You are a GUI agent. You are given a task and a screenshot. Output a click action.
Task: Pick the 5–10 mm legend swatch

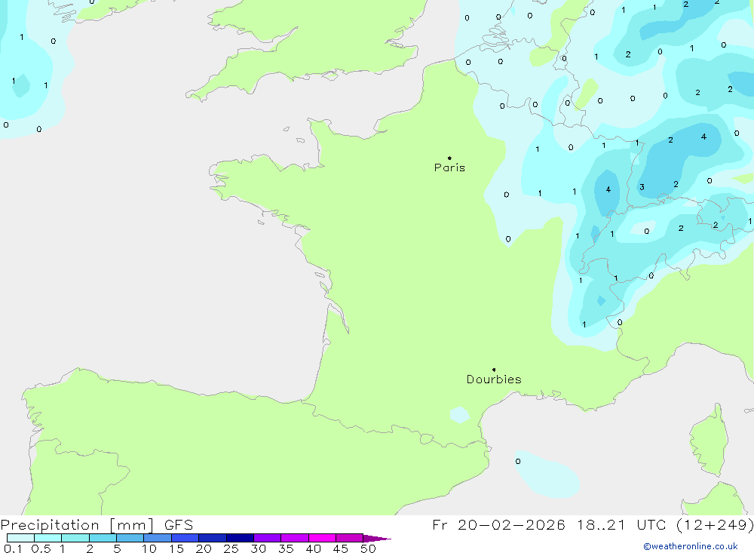tap(130, 538)
